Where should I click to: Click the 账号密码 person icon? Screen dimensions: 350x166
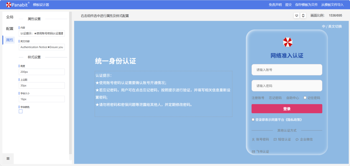click(x=253, y=140)
